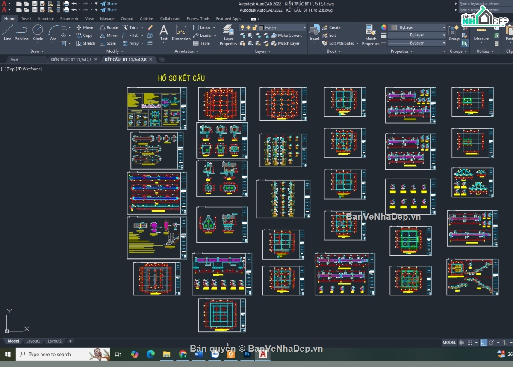Activate the Measure tool

pyautogui.click(x=481, y=35)
